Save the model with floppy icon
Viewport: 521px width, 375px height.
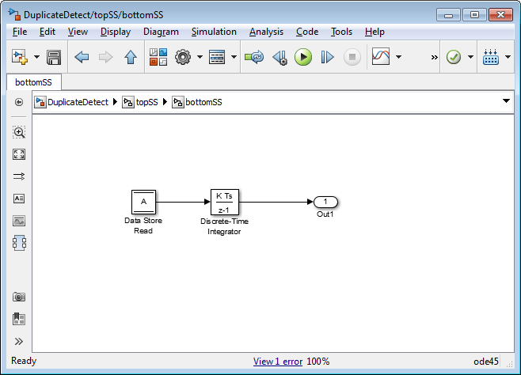54,57
